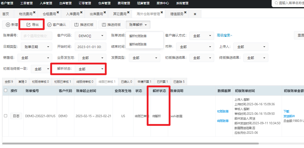
Task: Tick the checkbox for row DEMO-230221-001US
Action: point(6,116)
